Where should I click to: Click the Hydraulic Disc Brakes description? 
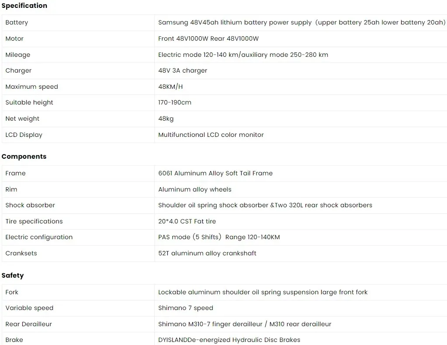click(x=229, y=340)
